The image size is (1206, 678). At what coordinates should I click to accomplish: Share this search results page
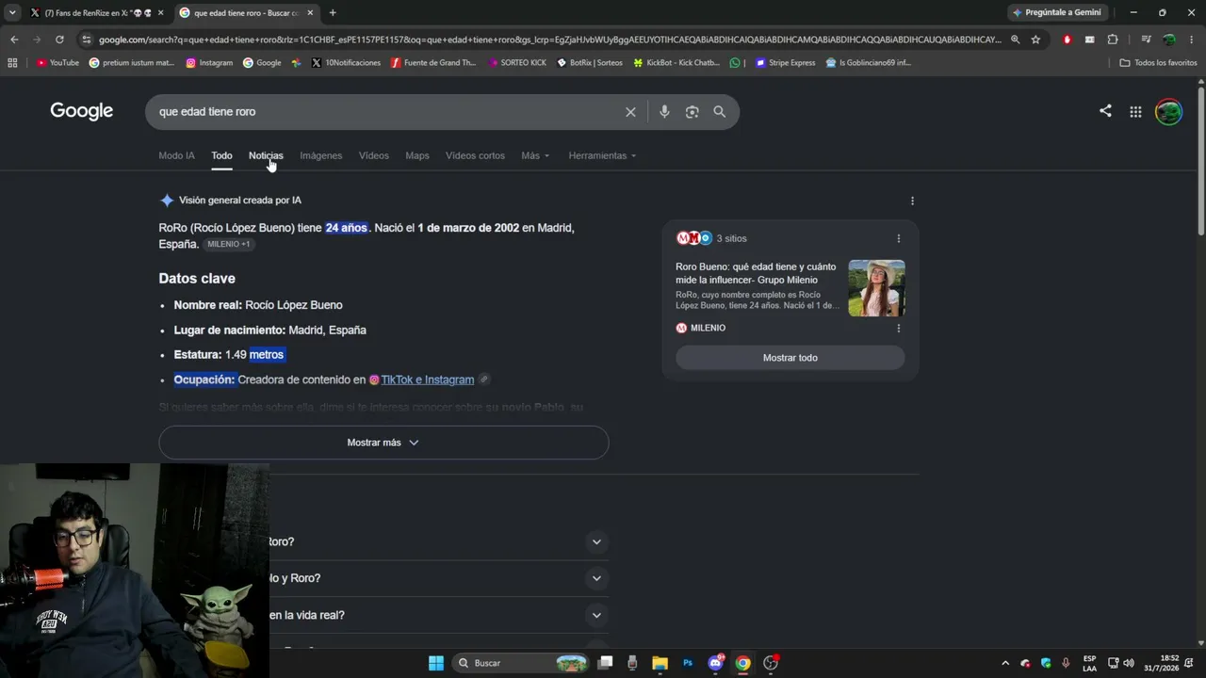coord(1105,111)
